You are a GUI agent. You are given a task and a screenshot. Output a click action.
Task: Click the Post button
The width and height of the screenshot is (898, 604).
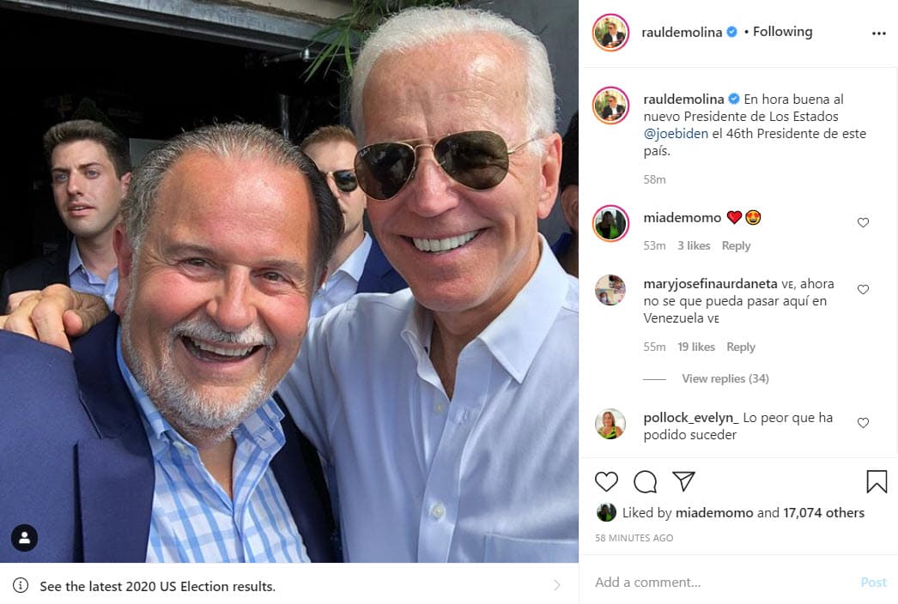click(x=873, y=582)
